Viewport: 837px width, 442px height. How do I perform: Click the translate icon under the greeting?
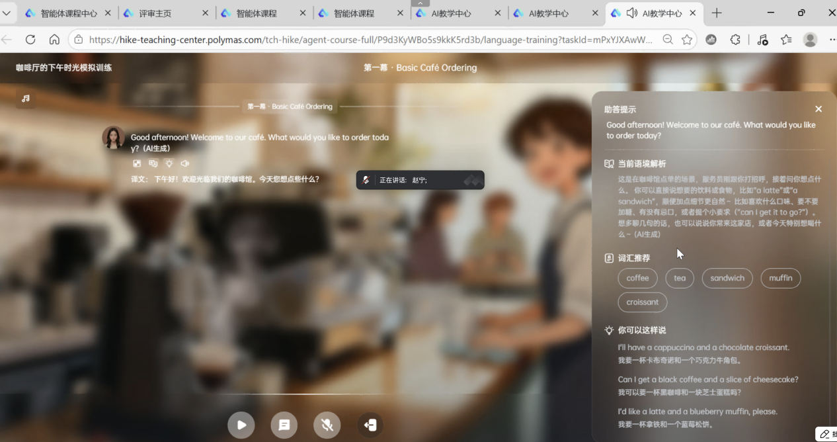tap(153, 163)
